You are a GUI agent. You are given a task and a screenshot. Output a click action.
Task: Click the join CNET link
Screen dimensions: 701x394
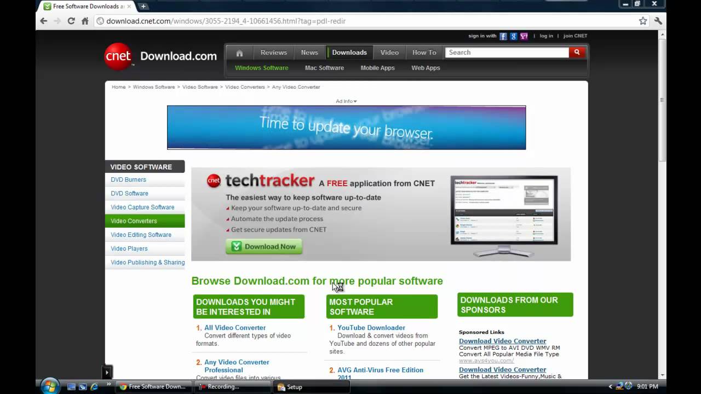coord(575,36)
